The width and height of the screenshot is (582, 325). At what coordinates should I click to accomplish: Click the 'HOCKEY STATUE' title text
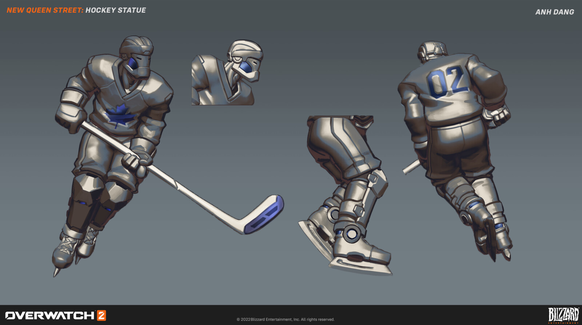click(x=116, y=10)
